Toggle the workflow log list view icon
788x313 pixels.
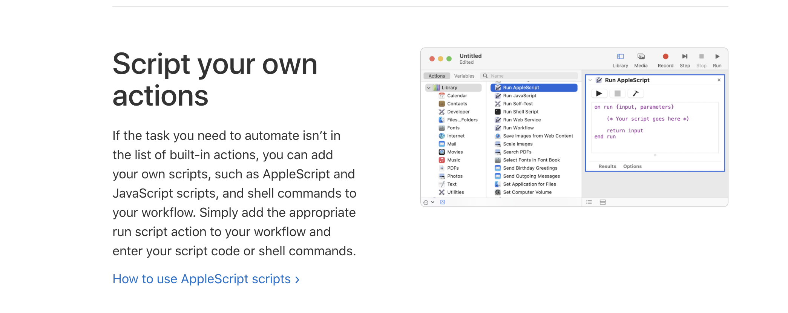589,203
